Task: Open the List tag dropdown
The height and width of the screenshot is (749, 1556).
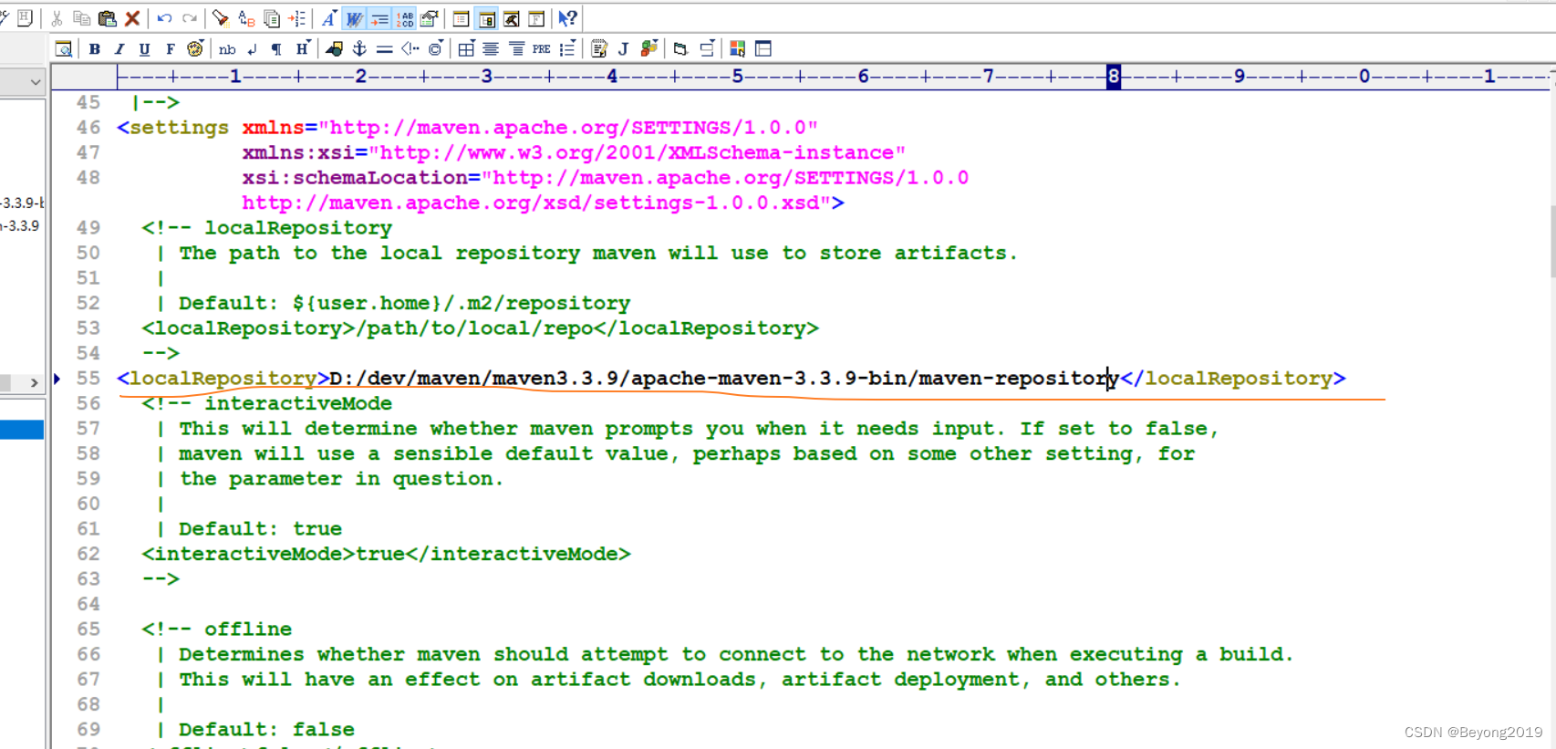Action: (x=567, y=48)
